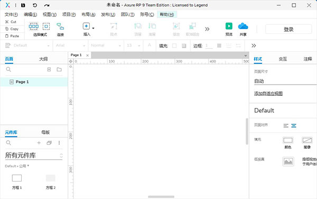Redo the action with the redo arrow

coord(46,5)
